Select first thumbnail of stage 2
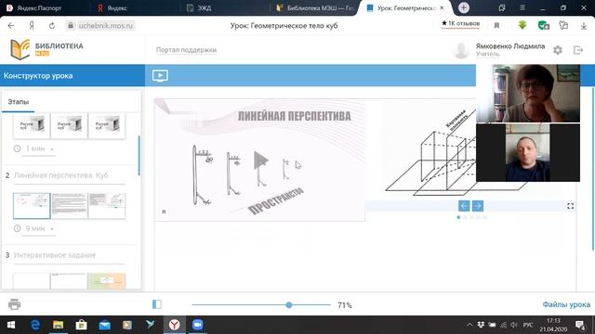Screen dimensions: 595x334 point(32,206)
